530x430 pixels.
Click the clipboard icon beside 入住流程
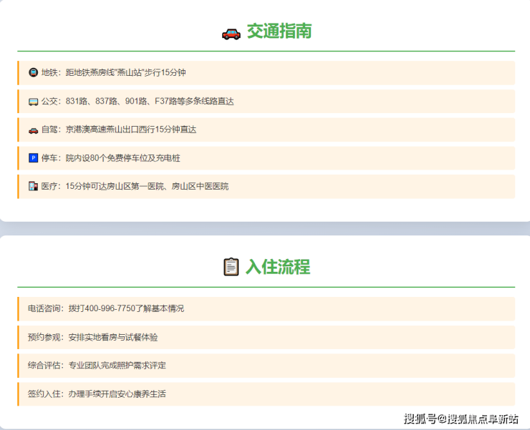click(x=231, y=267)
